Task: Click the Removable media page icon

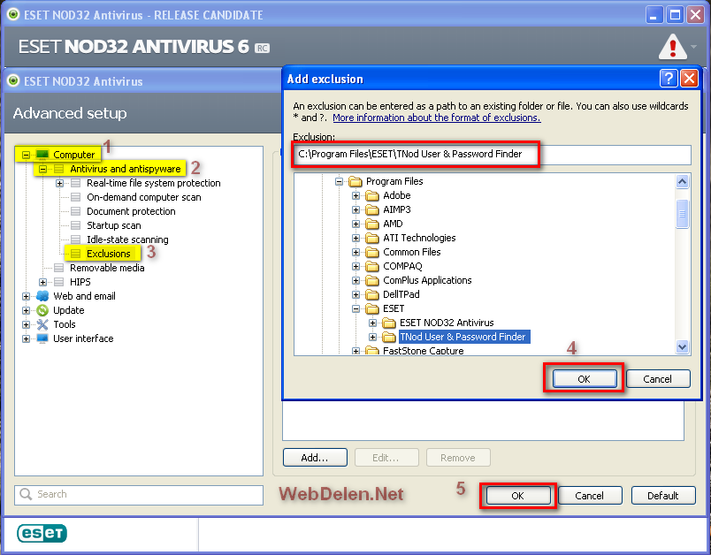Action: click(59, 268)
